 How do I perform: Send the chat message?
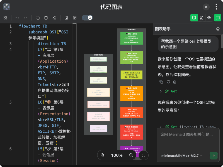[214, 156]
